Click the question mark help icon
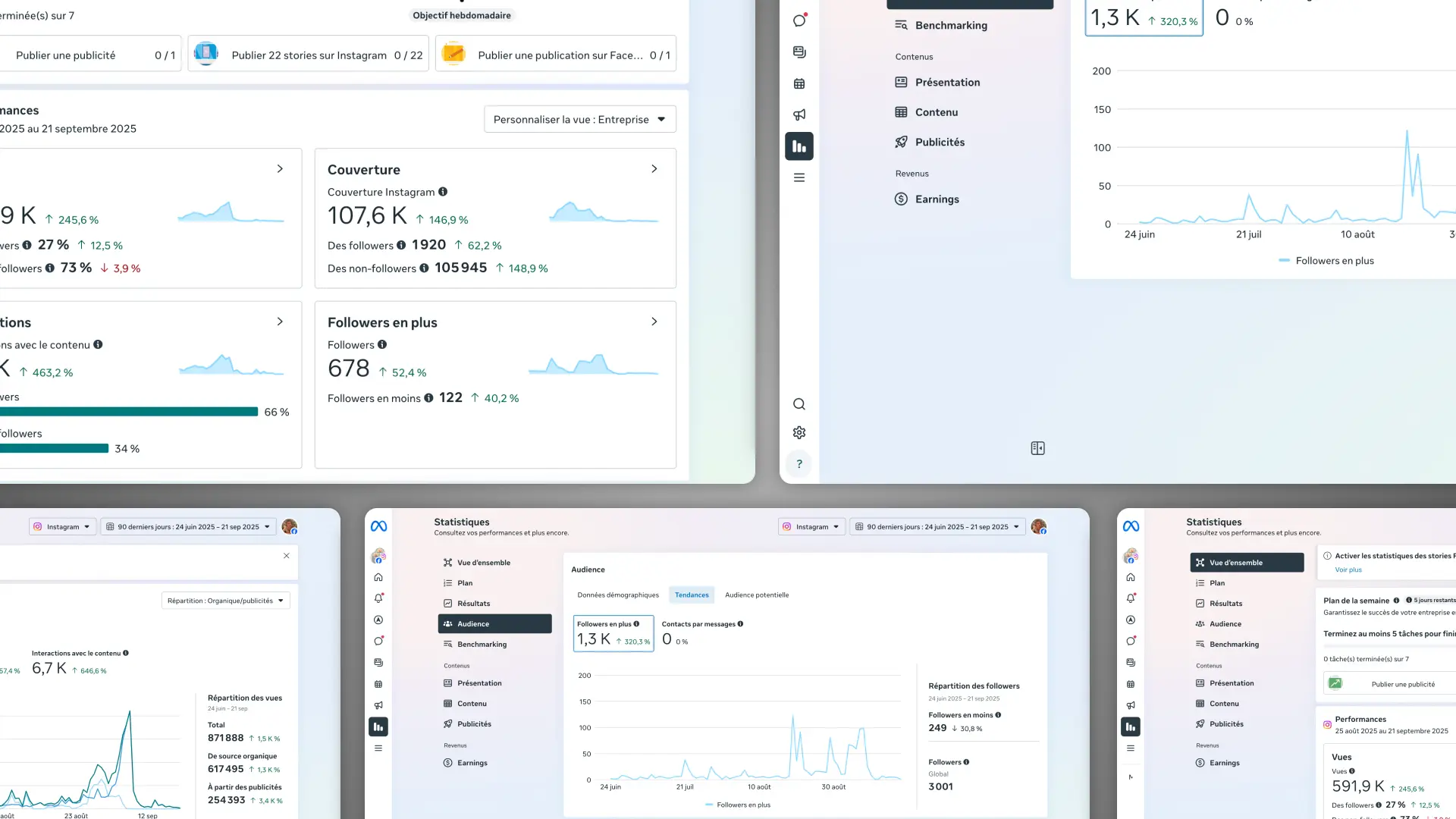1456x819 pixels. 799,464
